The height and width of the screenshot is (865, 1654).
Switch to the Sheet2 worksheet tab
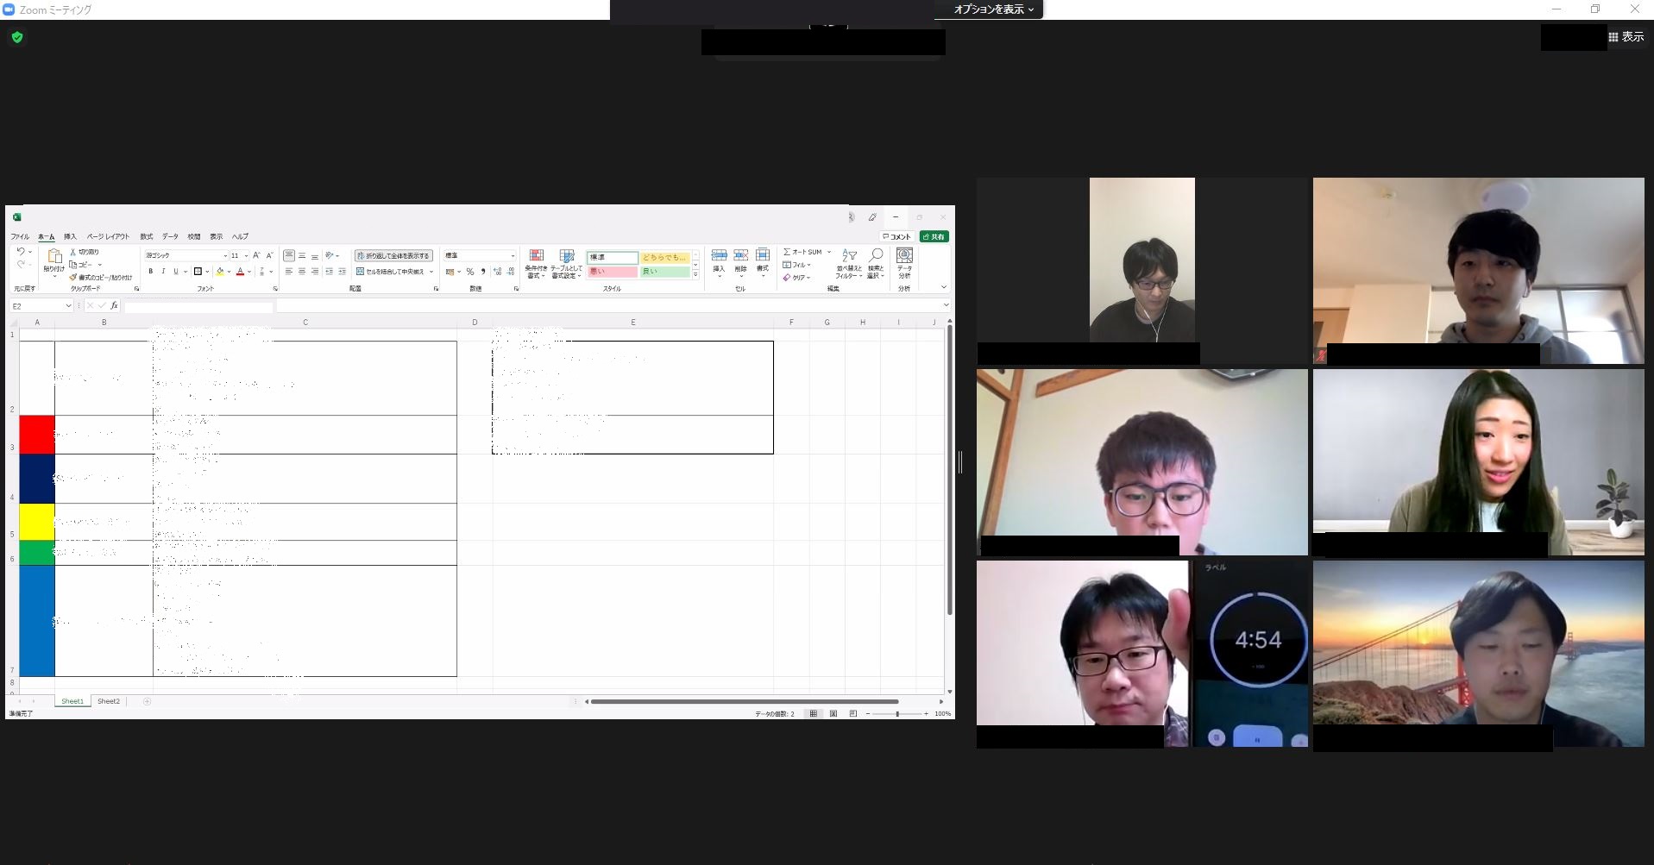pos(109,701)
